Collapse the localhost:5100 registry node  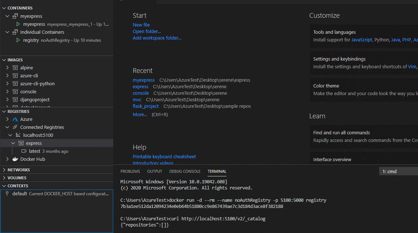(11, 135)
